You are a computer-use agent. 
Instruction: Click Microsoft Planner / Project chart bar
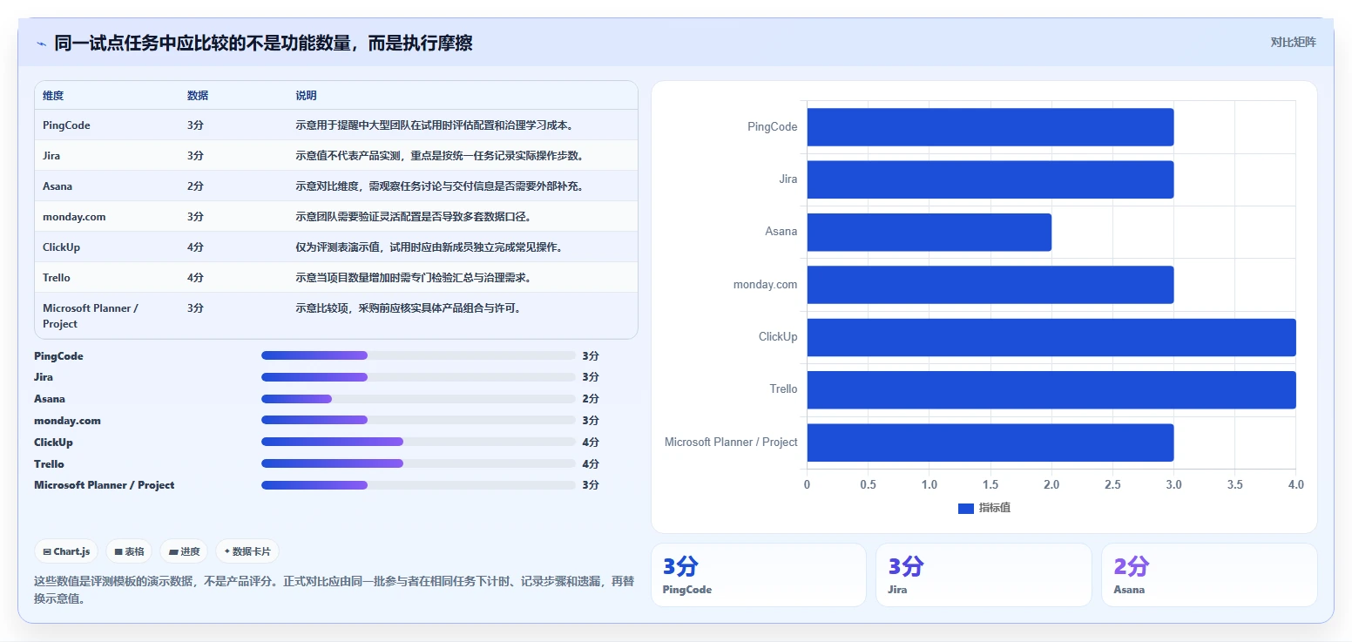point(990,443)
